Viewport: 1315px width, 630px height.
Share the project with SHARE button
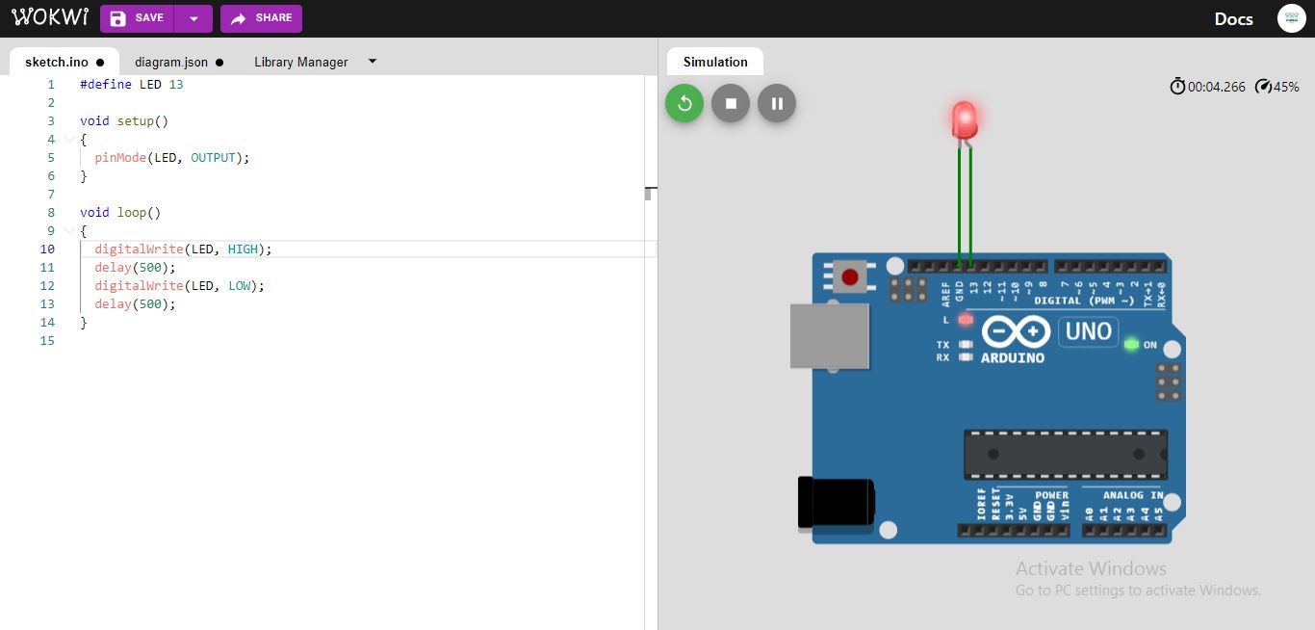(x=261, y=18)
